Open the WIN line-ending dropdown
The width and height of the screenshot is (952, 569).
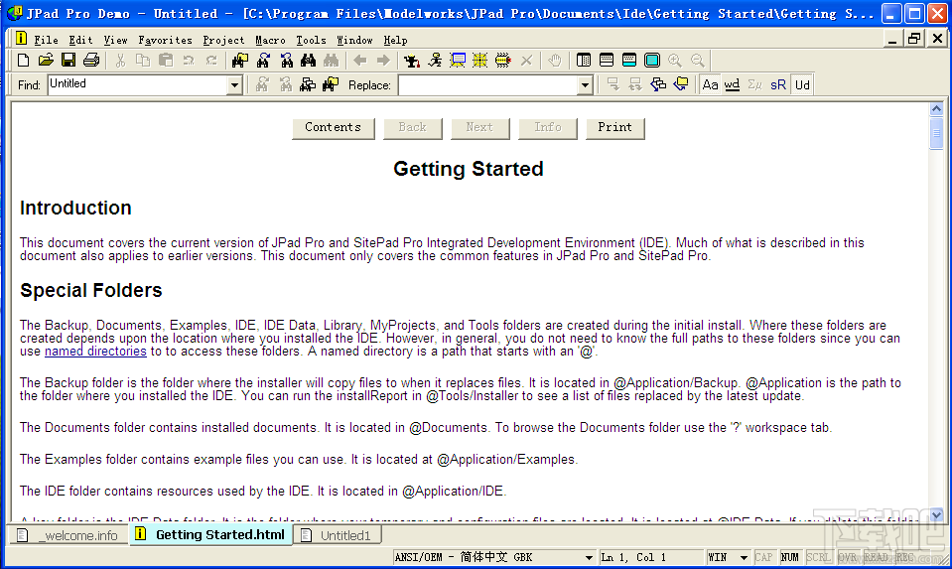[x=744, y=557]
